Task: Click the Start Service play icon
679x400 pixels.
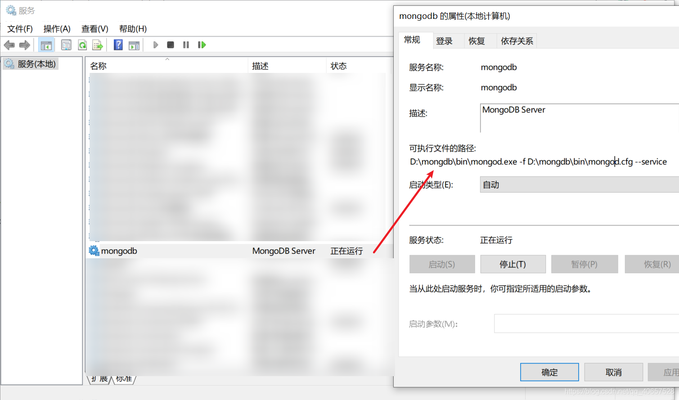Action: (156, 45)
